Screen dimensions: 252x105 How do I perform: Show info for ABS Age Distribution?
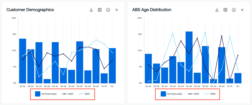point(234,10)
